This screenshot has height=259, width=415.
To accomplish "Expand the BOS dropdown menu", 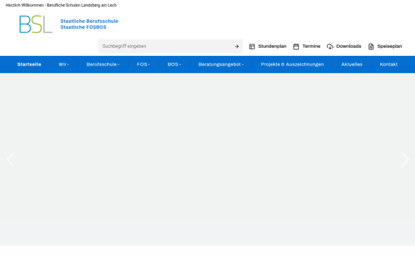I will pyautogui.click(x=174, y=64).
